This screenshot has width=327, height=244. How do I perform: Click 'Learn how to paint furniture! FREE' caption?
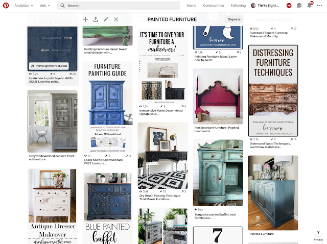104,161
